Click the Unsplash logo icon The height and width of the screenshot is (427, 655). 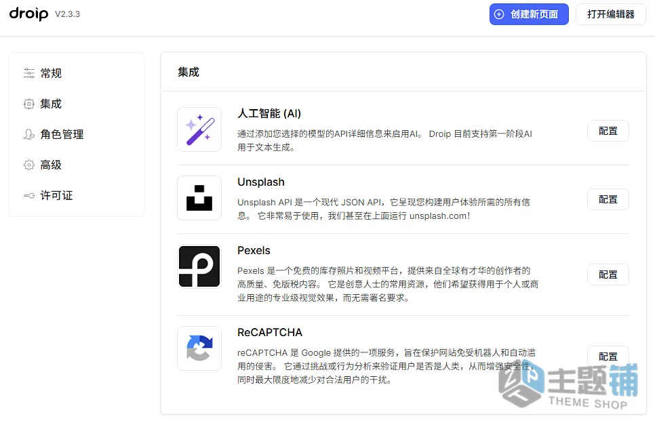point(199,198)
